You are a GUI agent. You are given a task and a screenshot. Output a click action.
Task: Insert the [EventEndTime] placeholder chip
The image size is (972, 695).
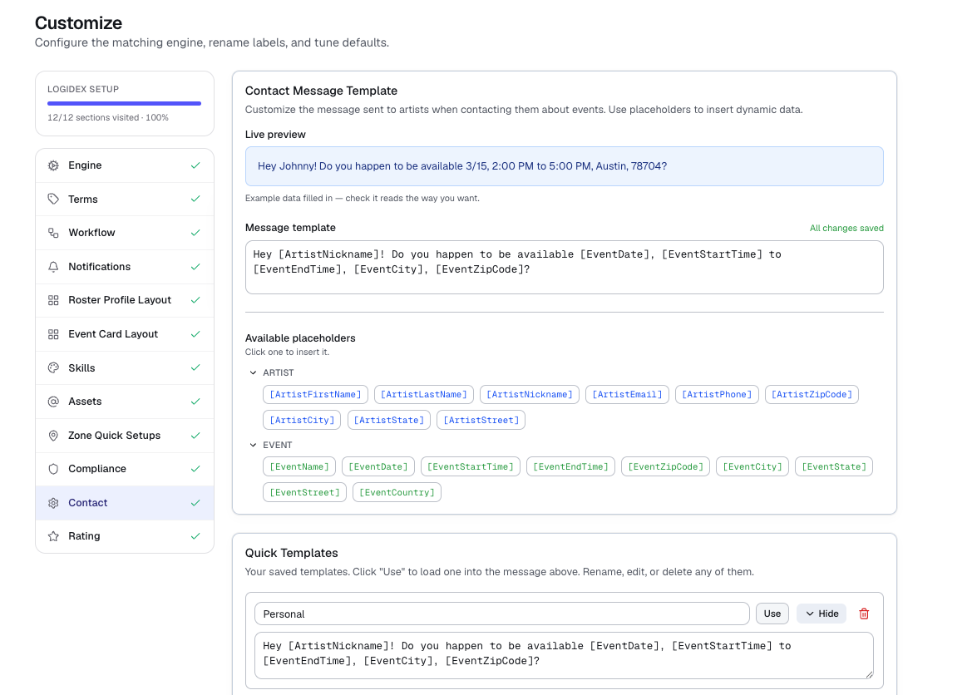(x=570, y=467)
